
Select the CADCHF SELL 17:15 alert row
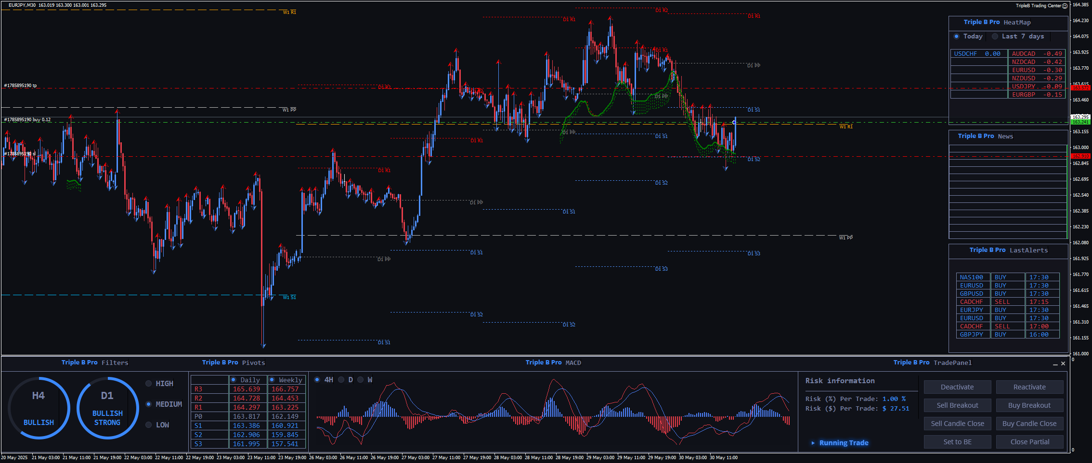pos(1007,302)
